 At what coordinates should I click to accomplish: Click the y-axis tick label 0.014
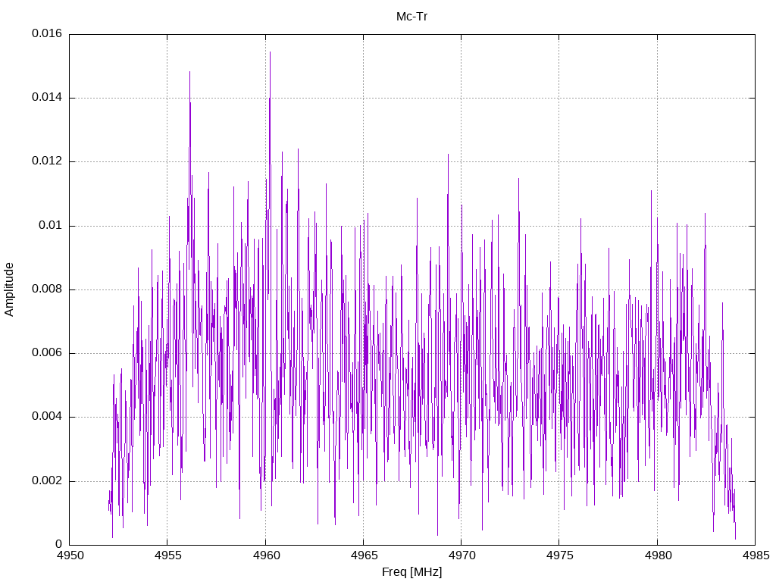(x=47, y=98)
